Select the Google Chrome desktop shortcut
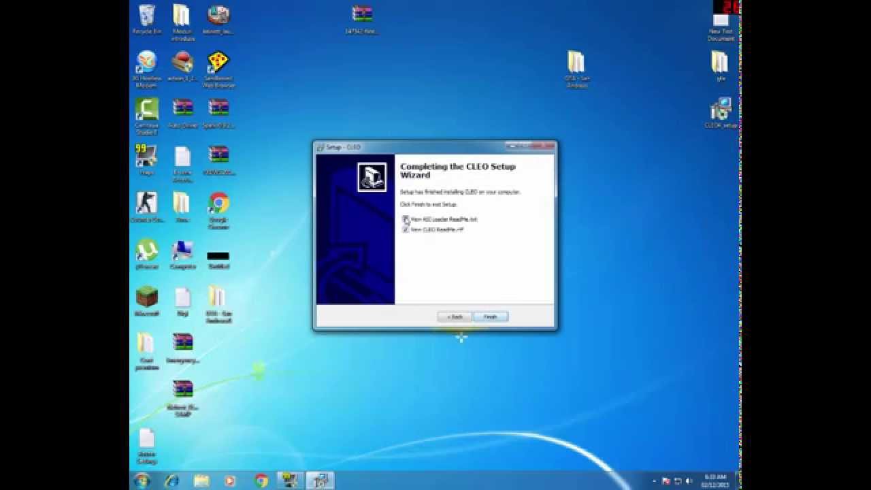This screenshot has height=490, width=871. [x=219, y=210]
